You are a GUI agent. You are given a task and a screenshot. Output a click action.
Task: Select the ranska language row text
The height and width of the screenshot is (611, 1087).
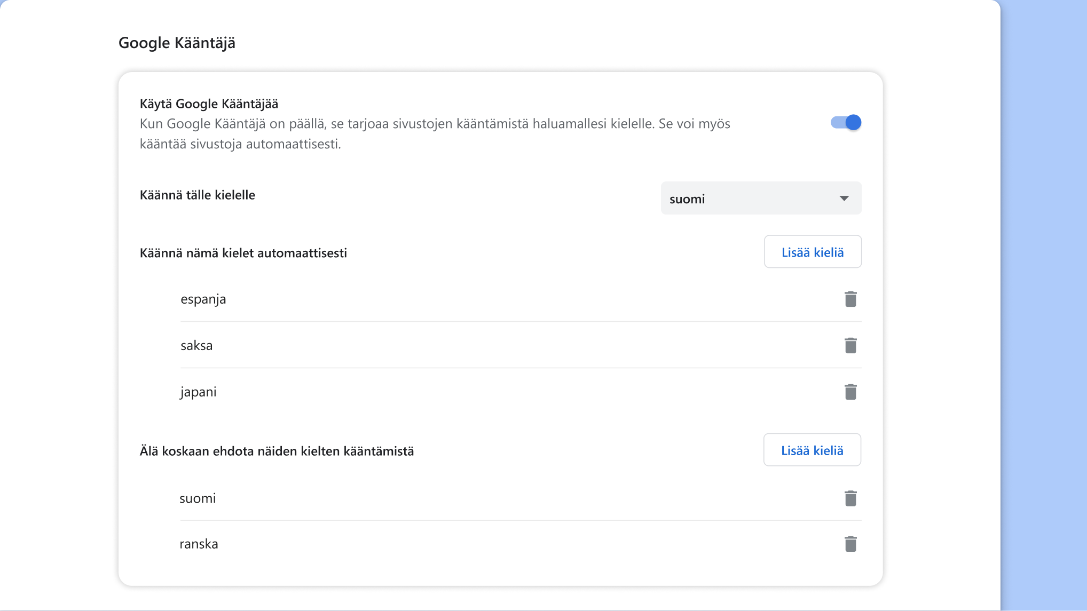[x=199, y=544]
